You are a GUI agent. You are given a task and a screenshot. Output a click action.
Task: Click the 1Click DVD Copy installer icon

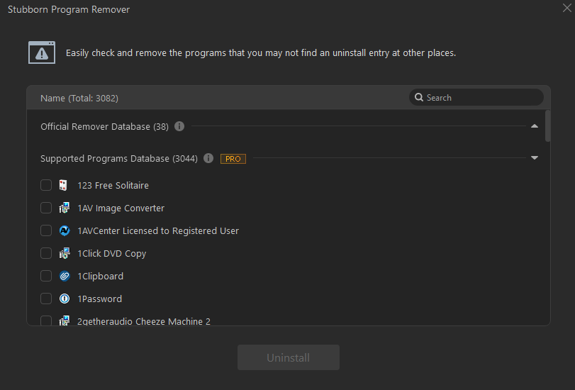pyautogui.click(x=65, y=254)
